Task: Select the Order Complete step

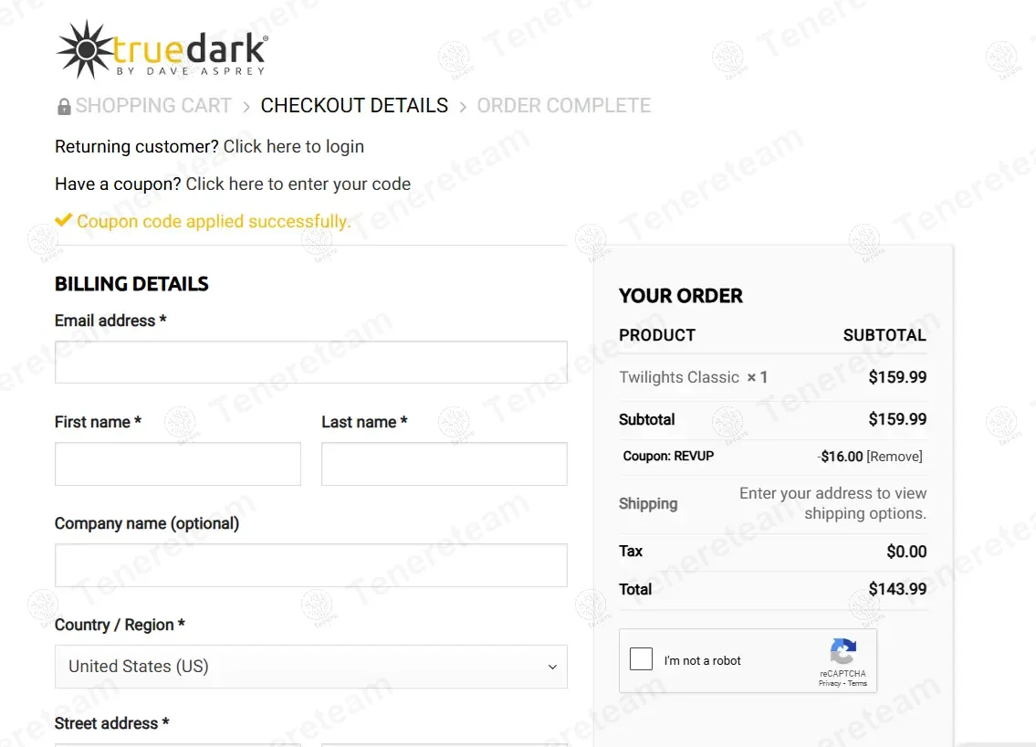Action: (x=563, y=106)
